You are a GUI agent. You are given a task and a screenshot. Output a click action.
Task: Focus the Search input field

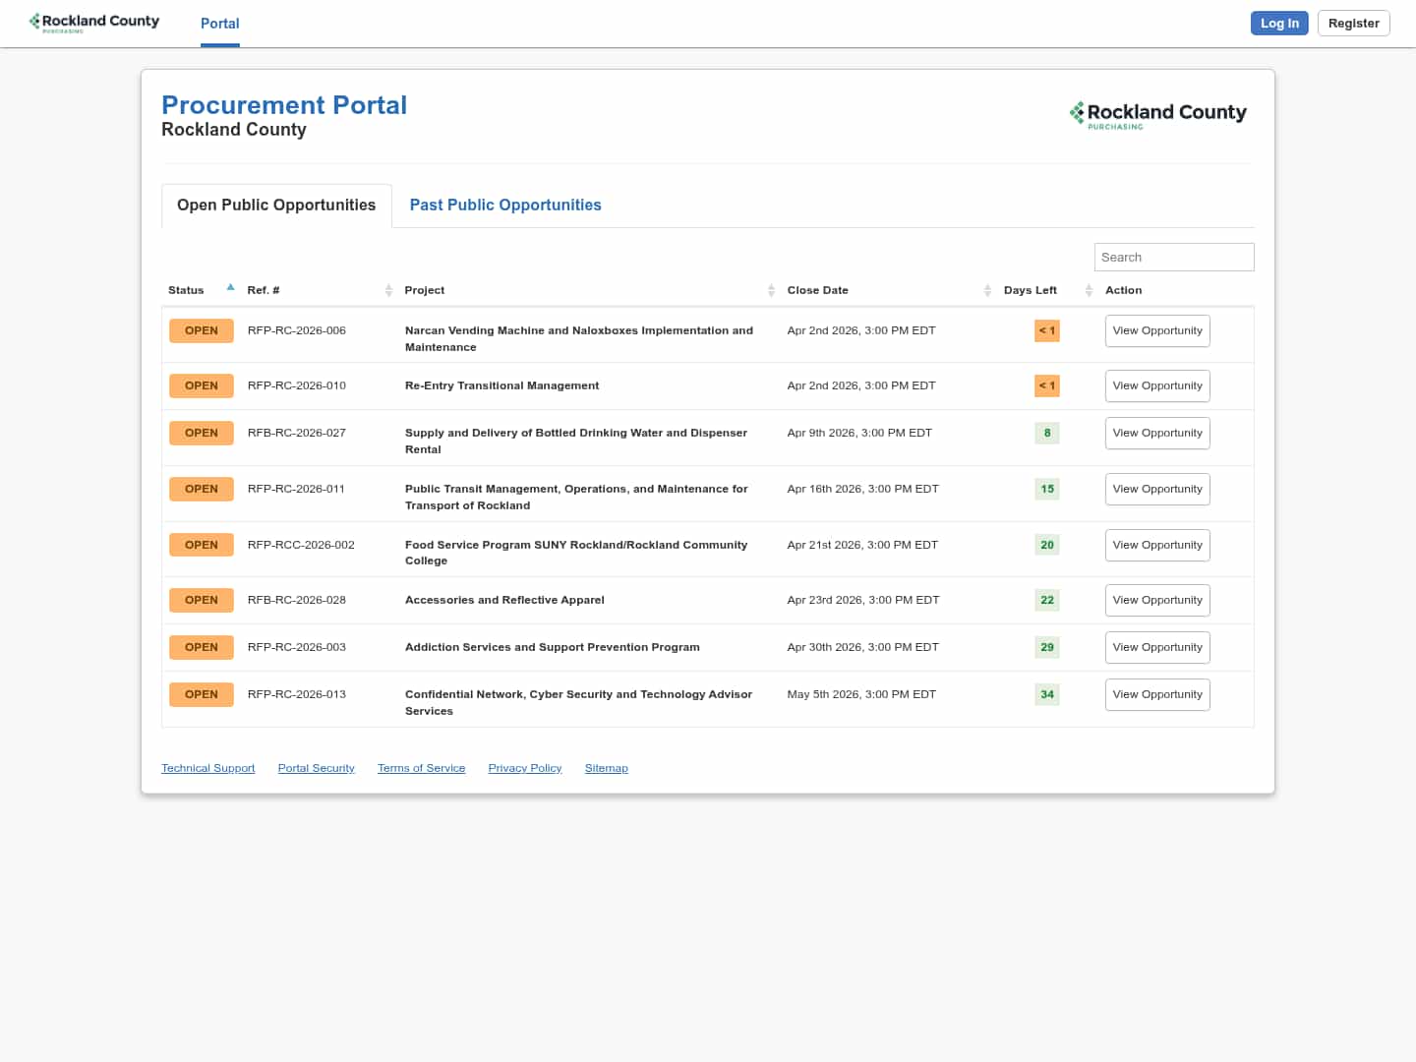click(1173, 257)
